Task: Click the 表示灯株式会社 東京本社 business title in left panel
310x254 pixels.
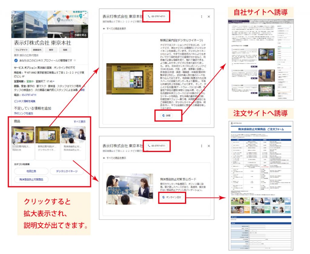Action: point(42,43)
